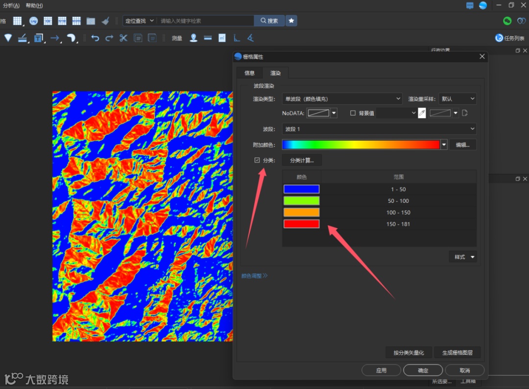Open the 任务列表 task list
The width and height of the screenshot is (529, 389).
coord(510,38)
